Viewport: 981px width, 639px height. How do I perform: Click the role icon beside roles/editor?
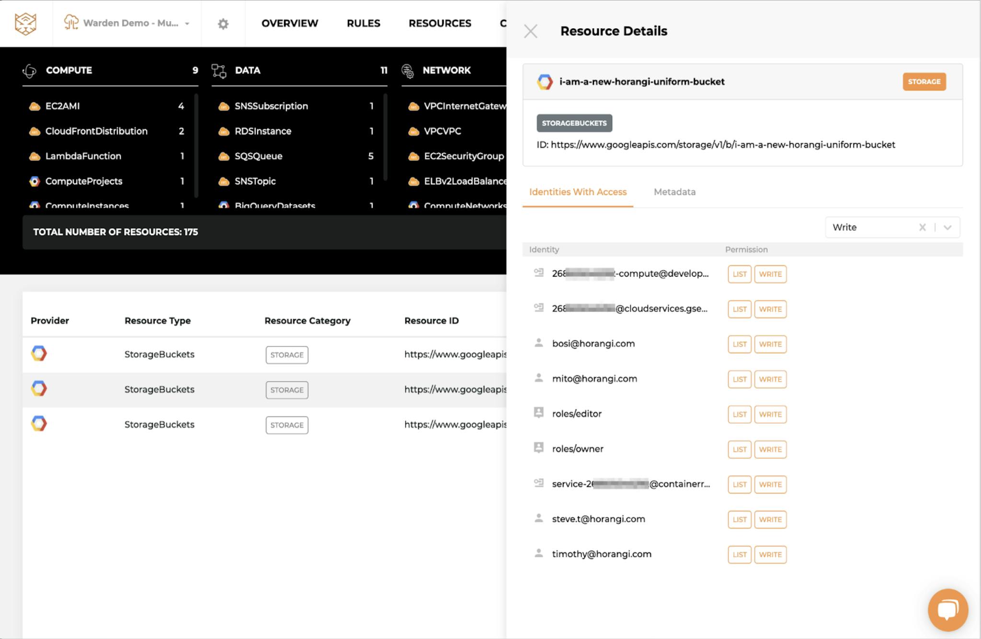click(x=539, y=413)
